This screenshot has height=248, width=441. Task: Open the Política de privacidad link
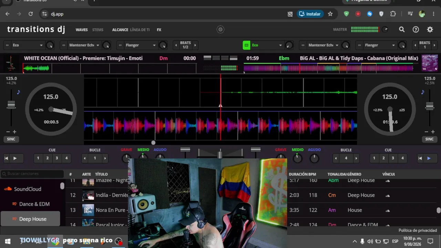click(x=418, y=230)
